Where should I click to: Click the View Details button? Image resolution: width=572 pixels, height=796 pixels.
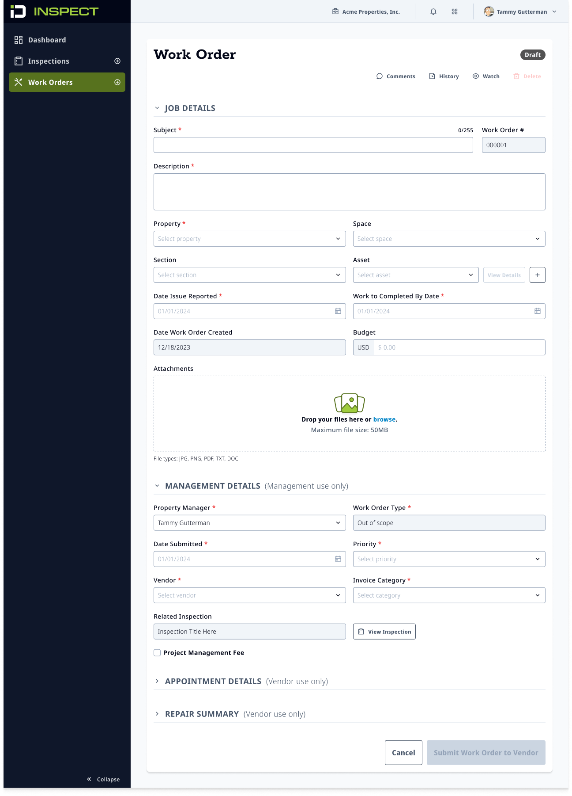[504, 275]
